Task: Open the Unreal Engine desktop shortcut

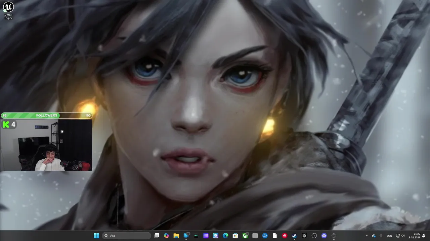Action: tap(8, 11)
